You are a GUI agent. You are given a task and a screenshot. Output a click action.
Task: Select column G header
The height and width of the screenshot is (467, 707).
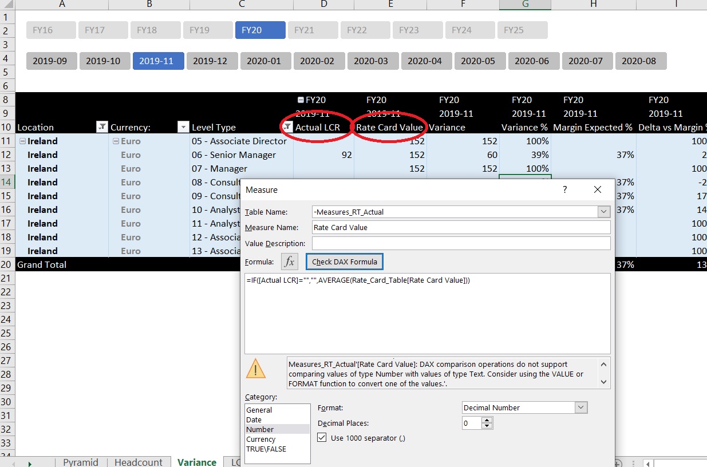525,5
